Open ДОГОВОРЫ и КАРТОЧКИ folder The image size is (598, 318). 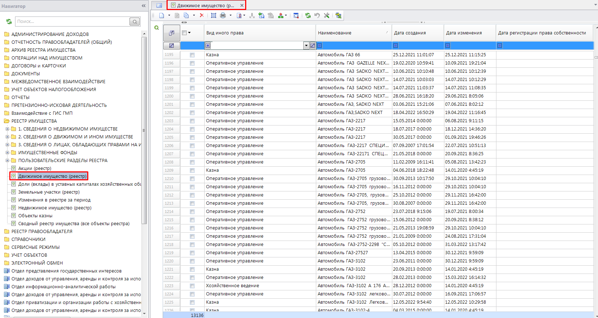tap(38, 66)
